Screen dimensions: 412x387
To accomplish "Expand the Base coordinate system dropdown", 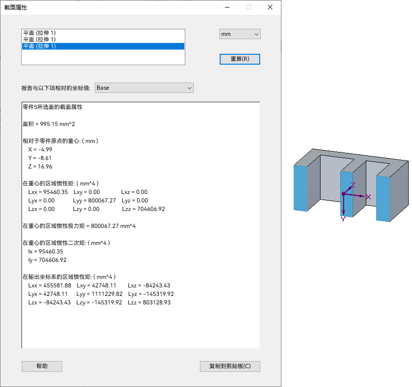I will coord(144,88).
